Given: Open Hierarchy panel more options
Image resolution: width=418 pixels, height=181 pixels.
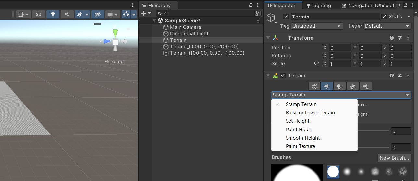Looking at the screenshot, I should pyautogui.click(x=258, y=5).
